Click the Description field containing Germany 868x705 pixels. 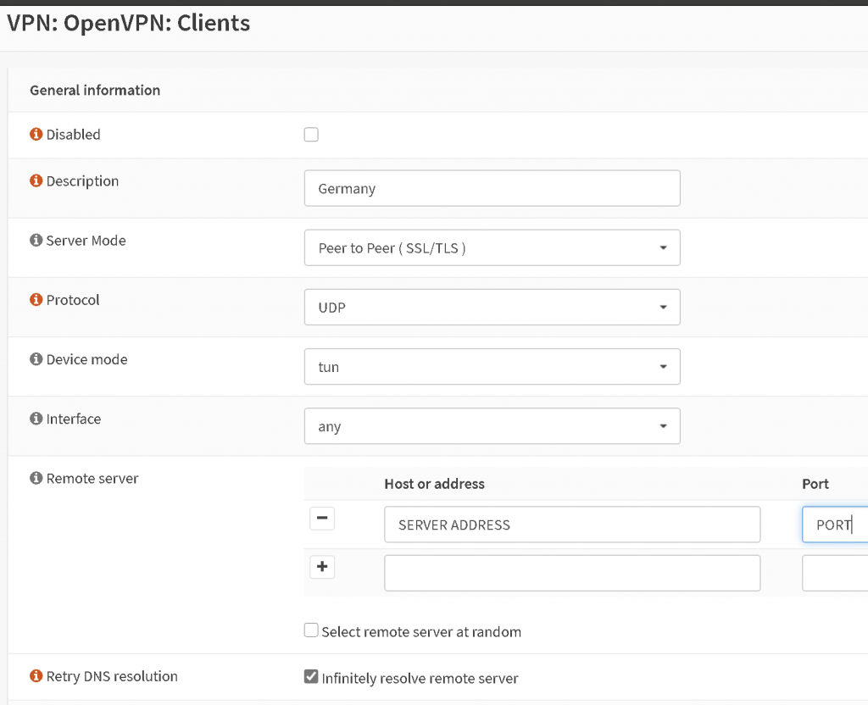[492, 188]
